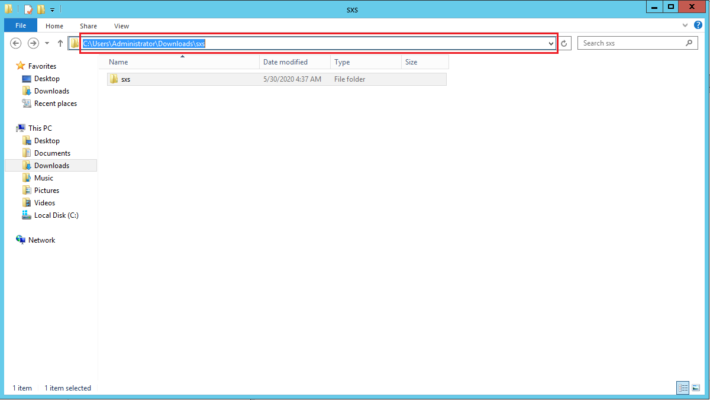Sort by Date modified column

coord(295,62)
